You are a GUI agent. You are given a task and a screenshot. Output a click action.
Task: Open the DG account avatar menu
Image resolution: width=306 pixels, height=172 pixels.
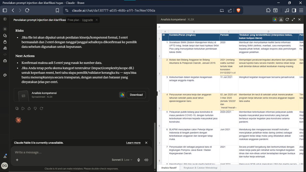(x=5, y=166)
